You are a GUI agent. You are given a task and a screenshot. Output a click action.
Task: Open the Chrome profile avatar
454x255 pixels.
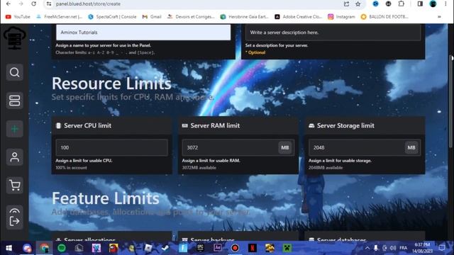(x=433, y=4)
